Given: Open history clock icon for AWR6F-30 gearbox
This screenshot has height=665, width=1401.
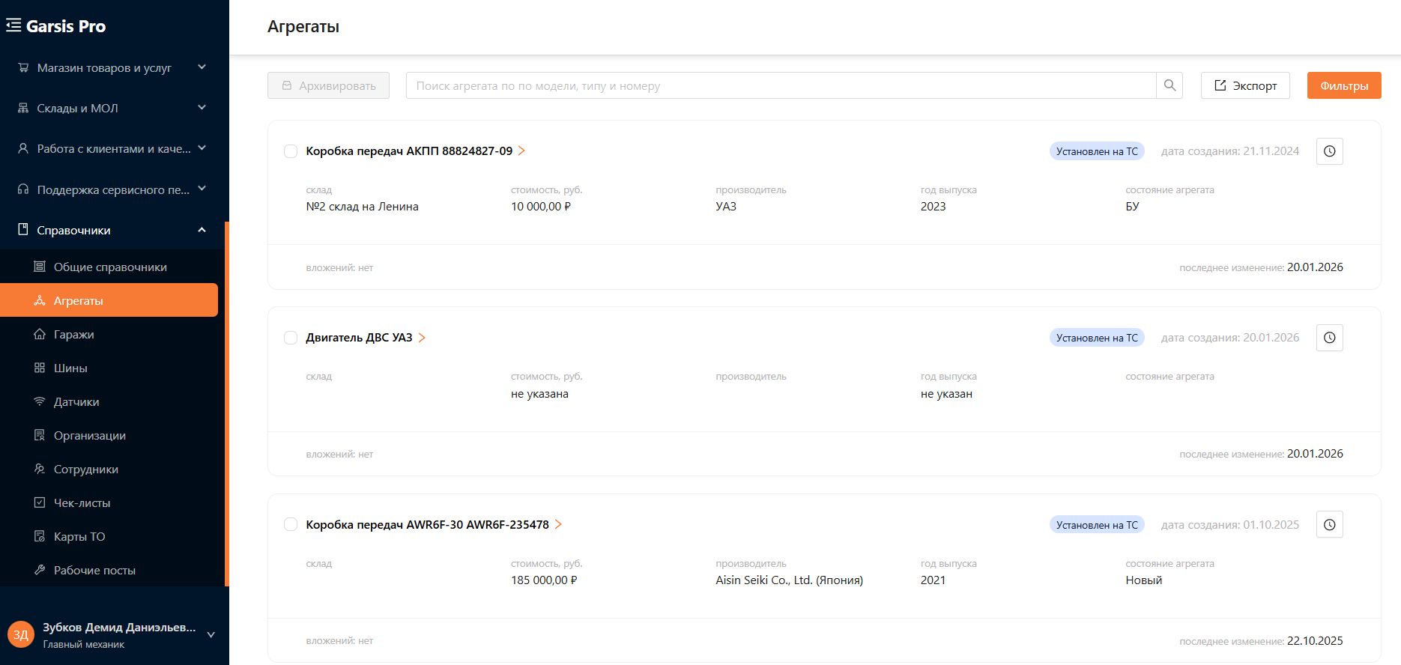Looking at the screenshot, I should pos(1329,525).
